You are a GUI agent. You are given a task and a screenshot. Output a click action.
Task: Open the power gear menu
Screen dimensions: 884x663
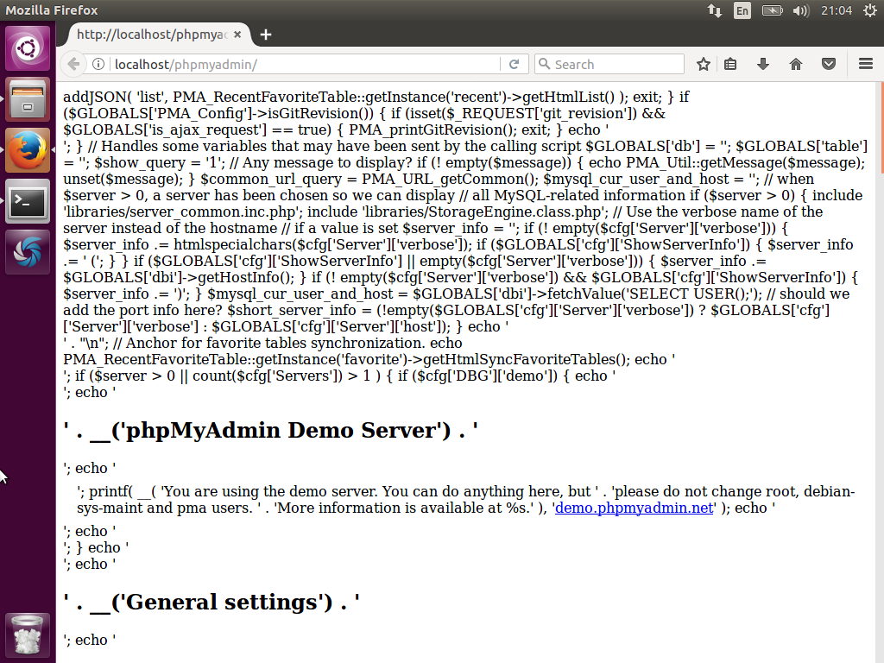[x=870, y=10]
